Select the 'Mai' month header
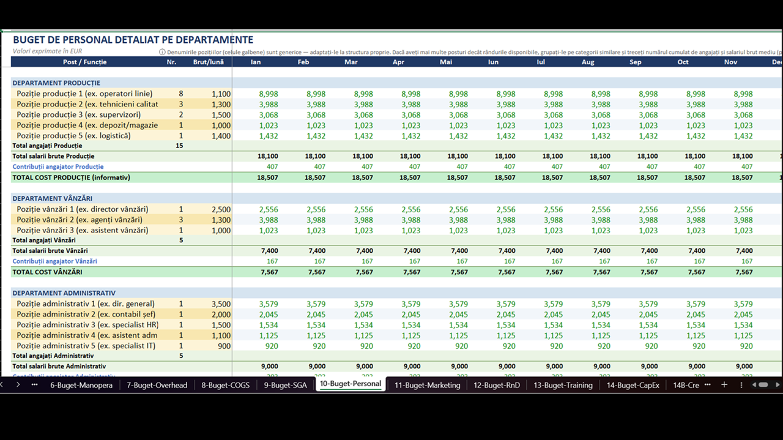 [446, 62]
